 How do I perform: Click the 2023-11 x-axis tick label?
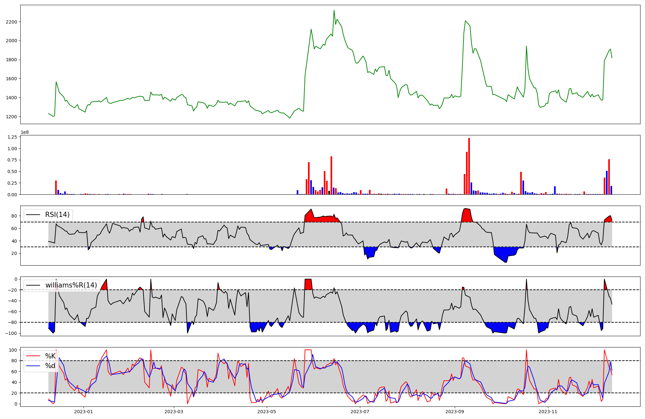pyautogui.click(x=548, y=412)
